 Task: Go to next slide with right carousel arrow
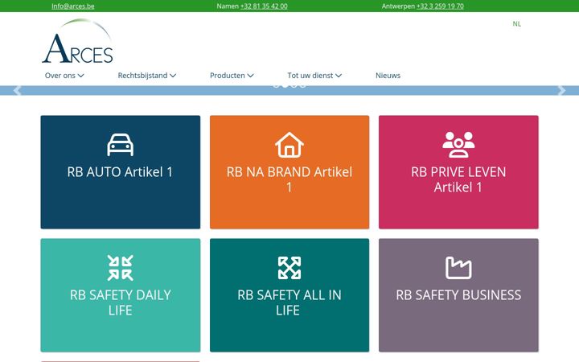561,90
